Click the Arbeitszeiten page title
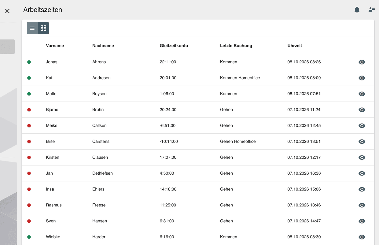This screenshot has height=245, width=379. 42,10
